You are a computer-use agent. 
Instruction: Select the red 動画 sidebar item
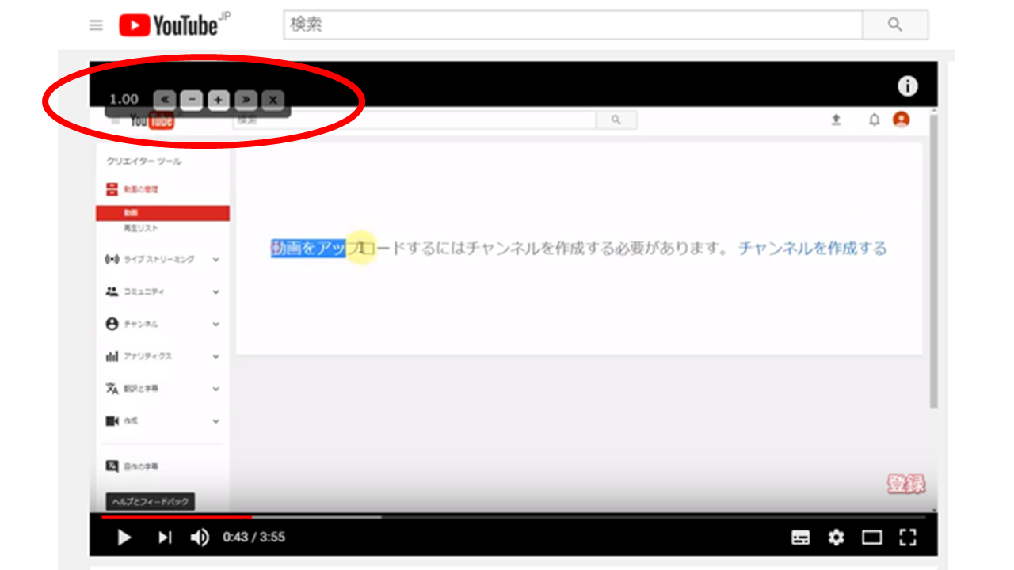click(x=163, y=213)
